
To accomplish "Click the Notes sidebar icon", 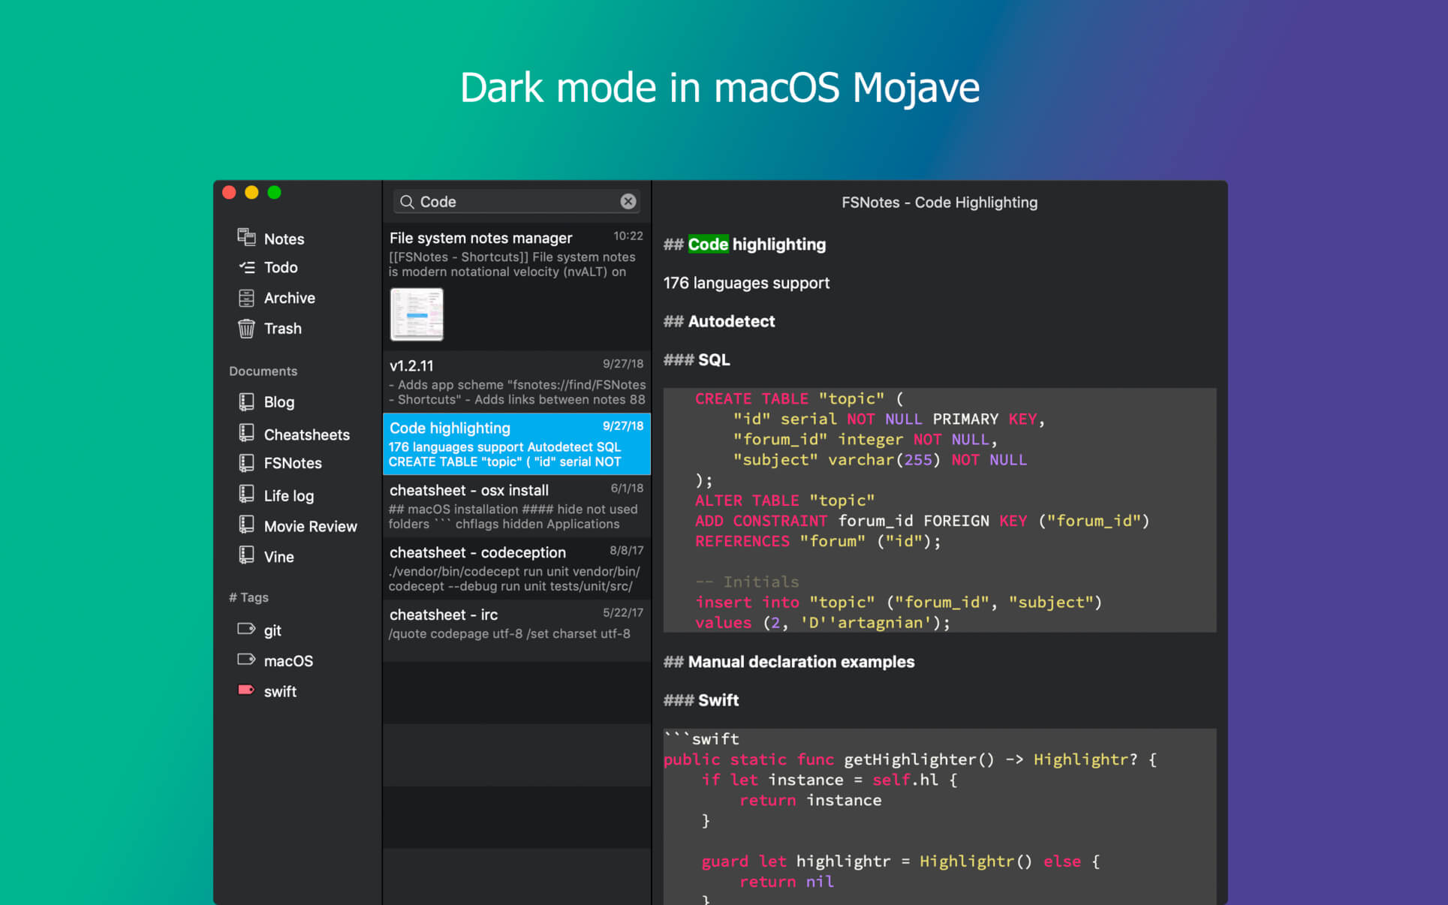I will coord(246,238).
